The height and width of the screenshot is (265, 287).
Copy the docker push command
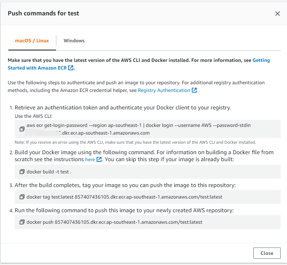(x=22, y=222)
